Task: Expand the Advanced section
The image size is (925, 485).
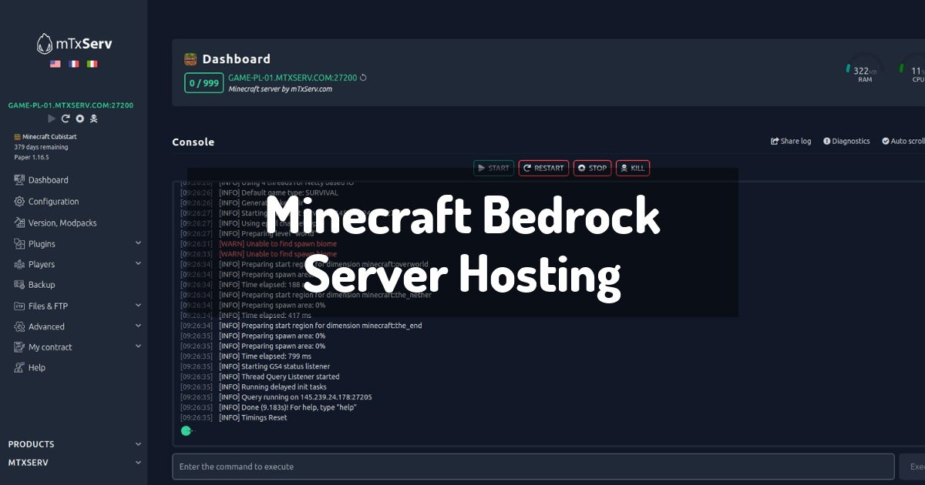Action: (x=45, y=326)
